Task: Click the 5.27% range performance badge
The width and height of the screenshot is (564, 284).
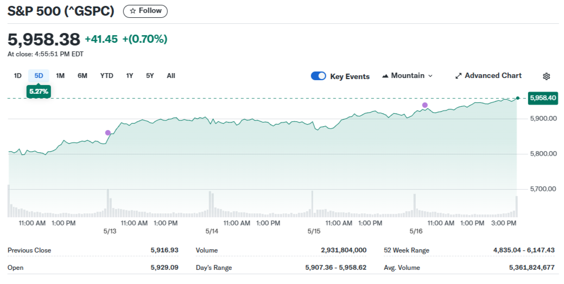Action: click(x=39, y=92)
